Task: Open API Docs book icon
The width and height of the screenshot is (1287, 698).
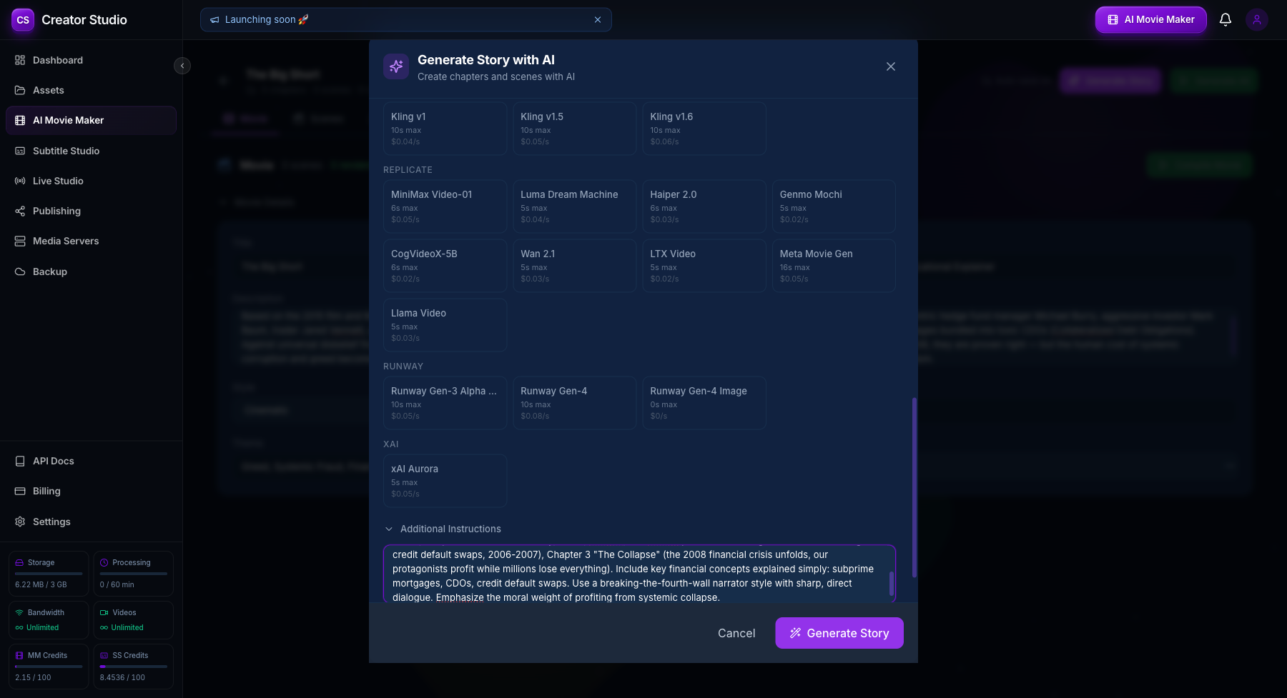Action: pyautogui.click(x=20, y=461)
